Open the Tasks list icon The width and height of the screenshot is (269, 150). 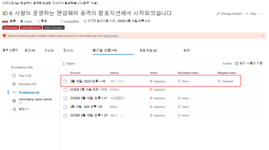point(247,14)
